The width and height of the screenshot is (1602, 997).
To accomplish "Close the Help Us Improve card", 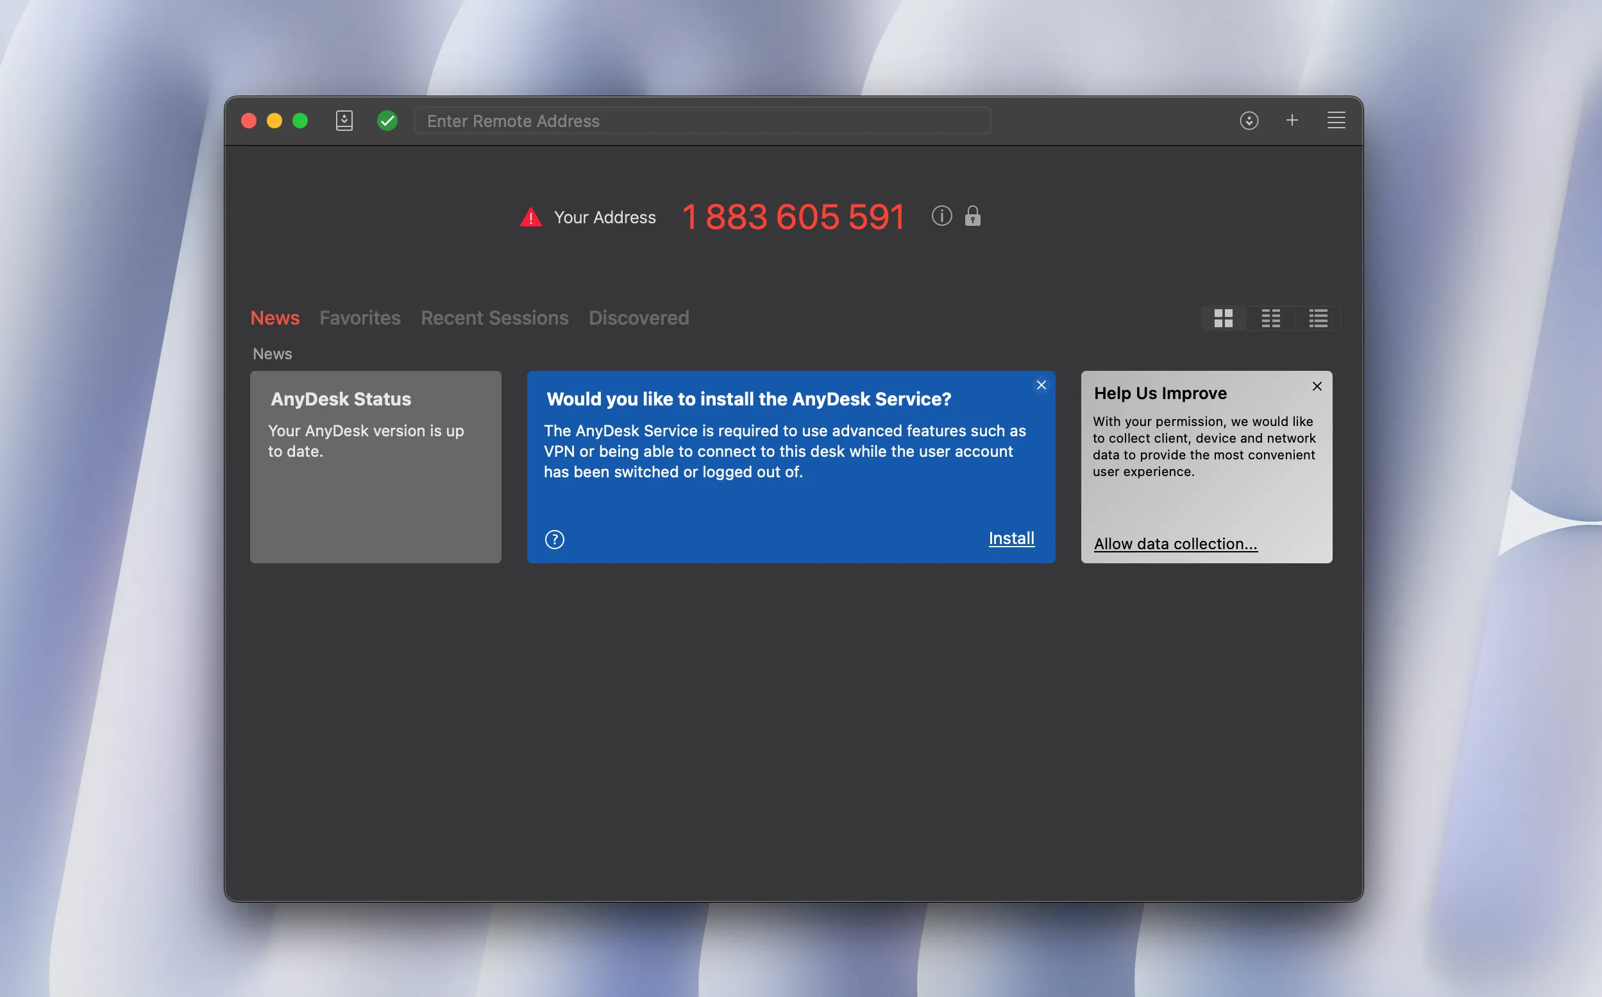I will pyautogui.click(x=1317, y=386).
